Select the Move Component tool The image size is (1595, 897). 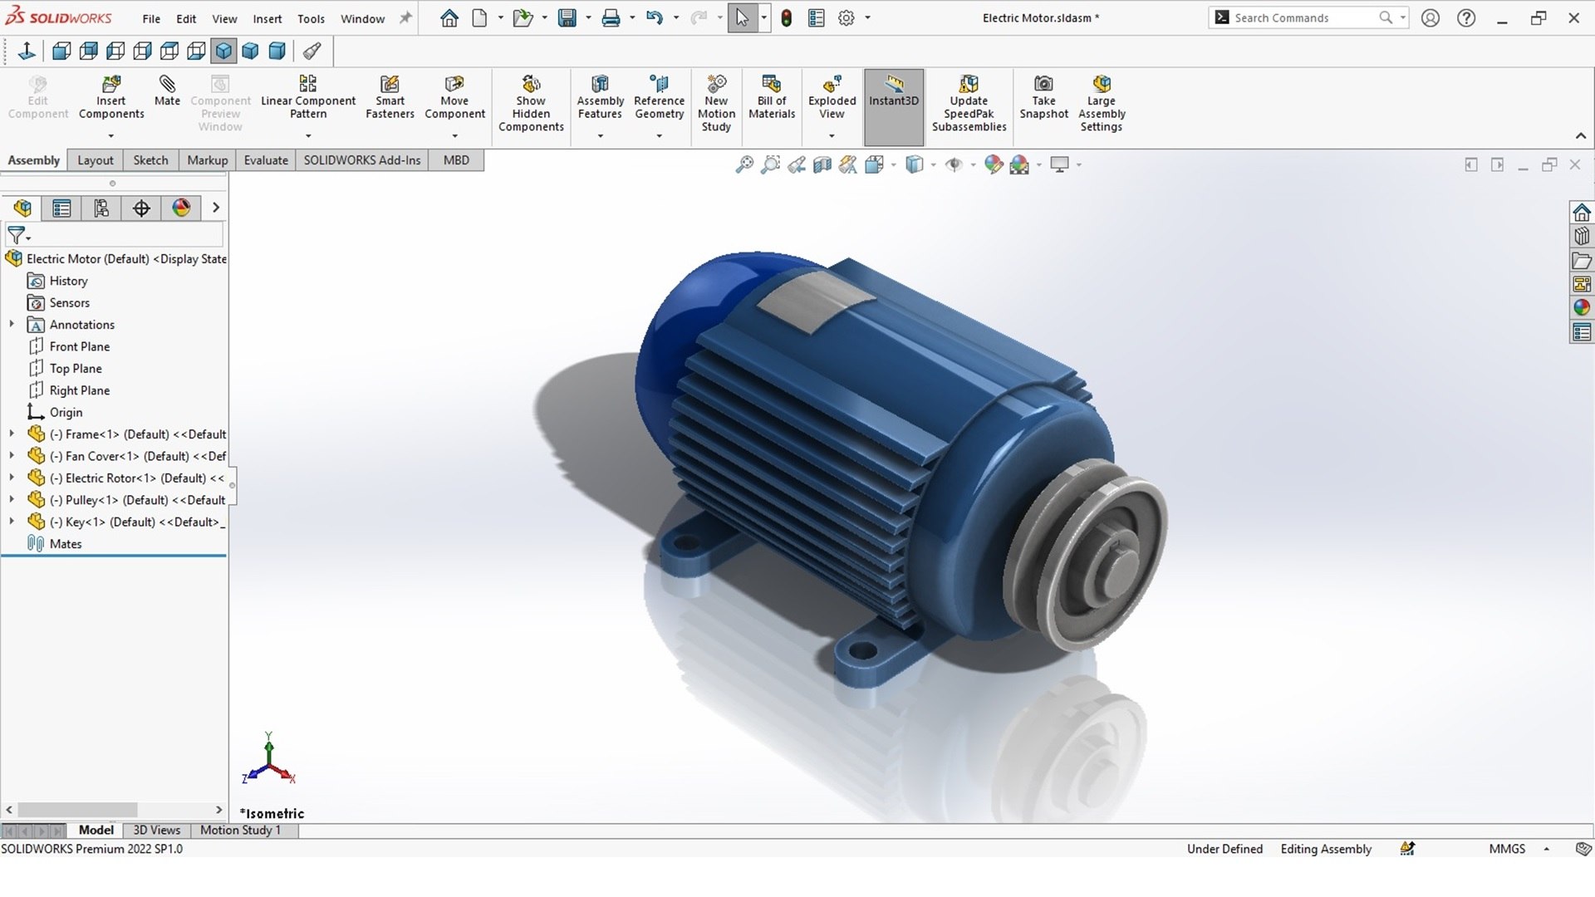454,98
